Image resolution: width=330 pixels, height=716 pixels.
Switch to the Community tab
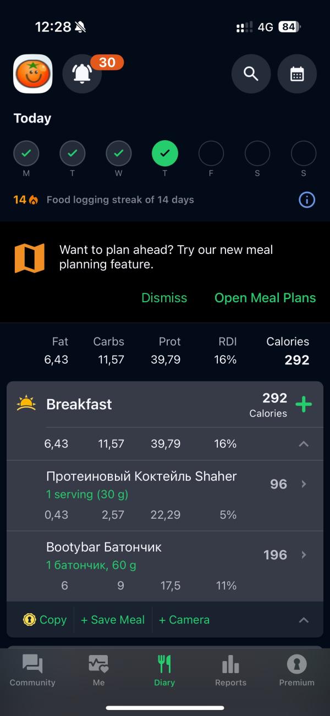point(32,670)
